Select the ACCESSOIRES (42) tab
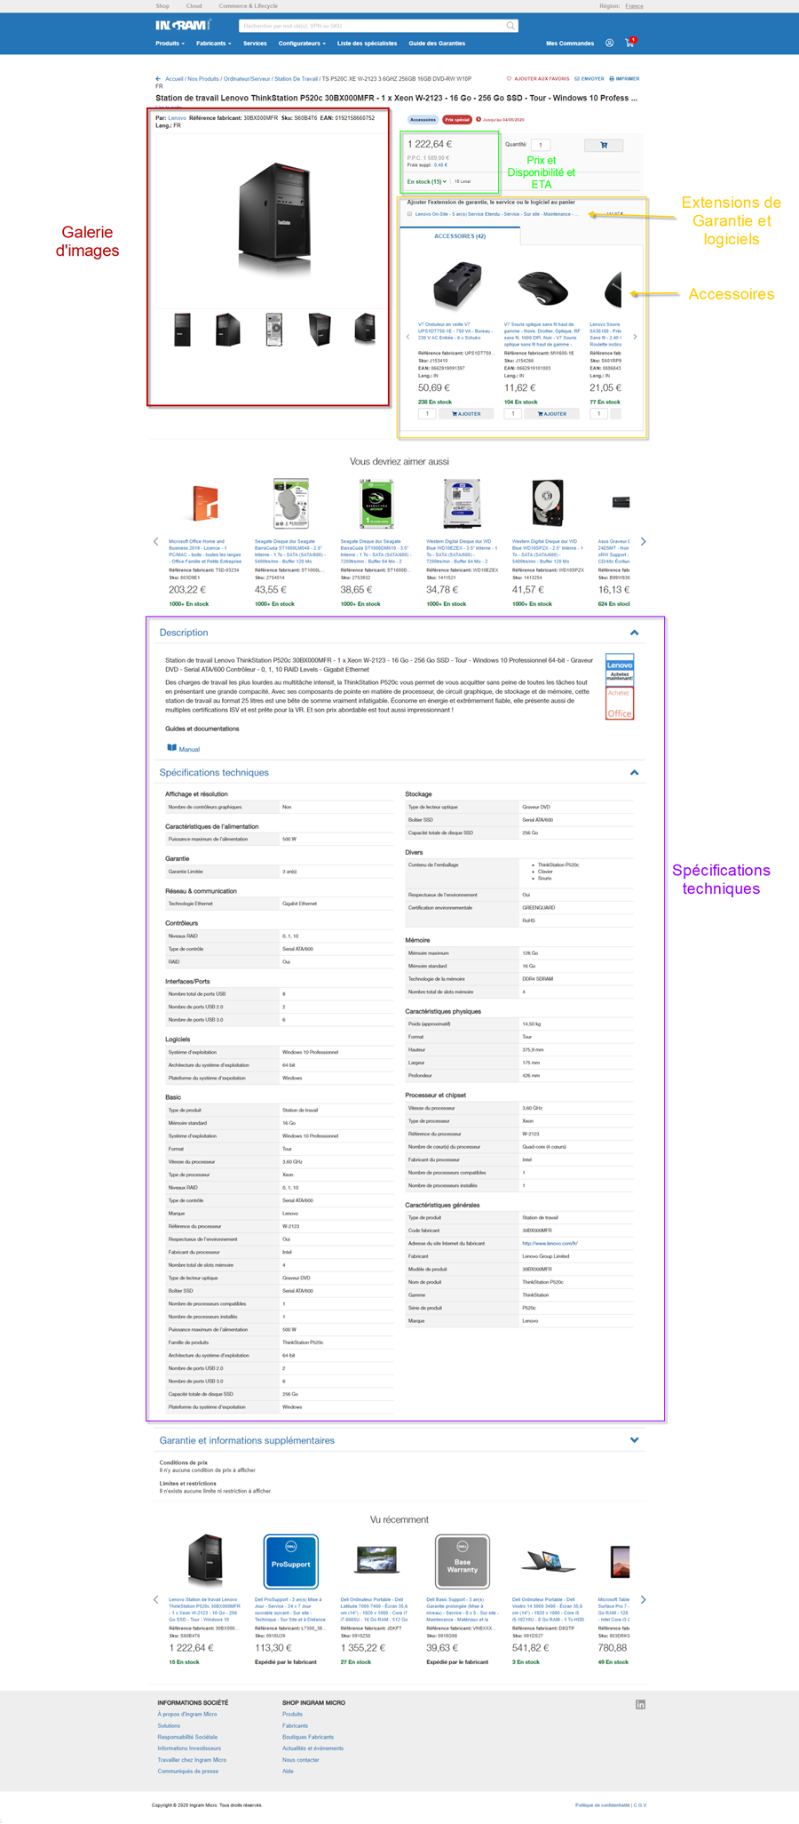Image resolution: width=799 pixels, height=1824 pixels. [x=460, y=235]
